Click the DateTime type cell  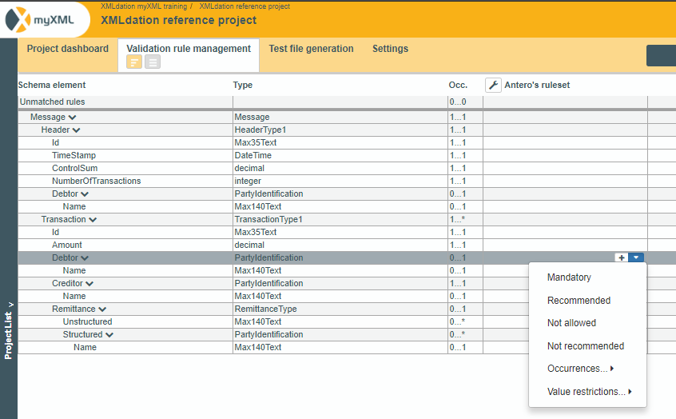[340, 155]
